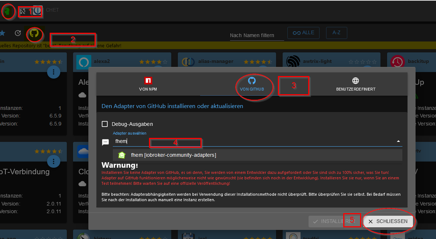Click the npm logo icon in dialog

pos(148,81)
